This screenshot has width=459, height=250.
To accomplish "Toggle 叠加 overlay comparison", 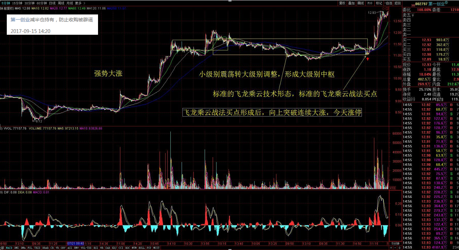I will click(351, 3).
